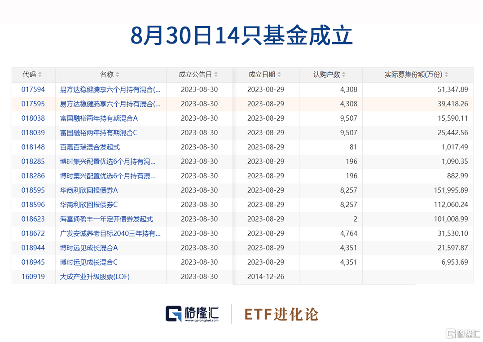Open fund code 017594

pyautogui.click(x=33, y=90)
